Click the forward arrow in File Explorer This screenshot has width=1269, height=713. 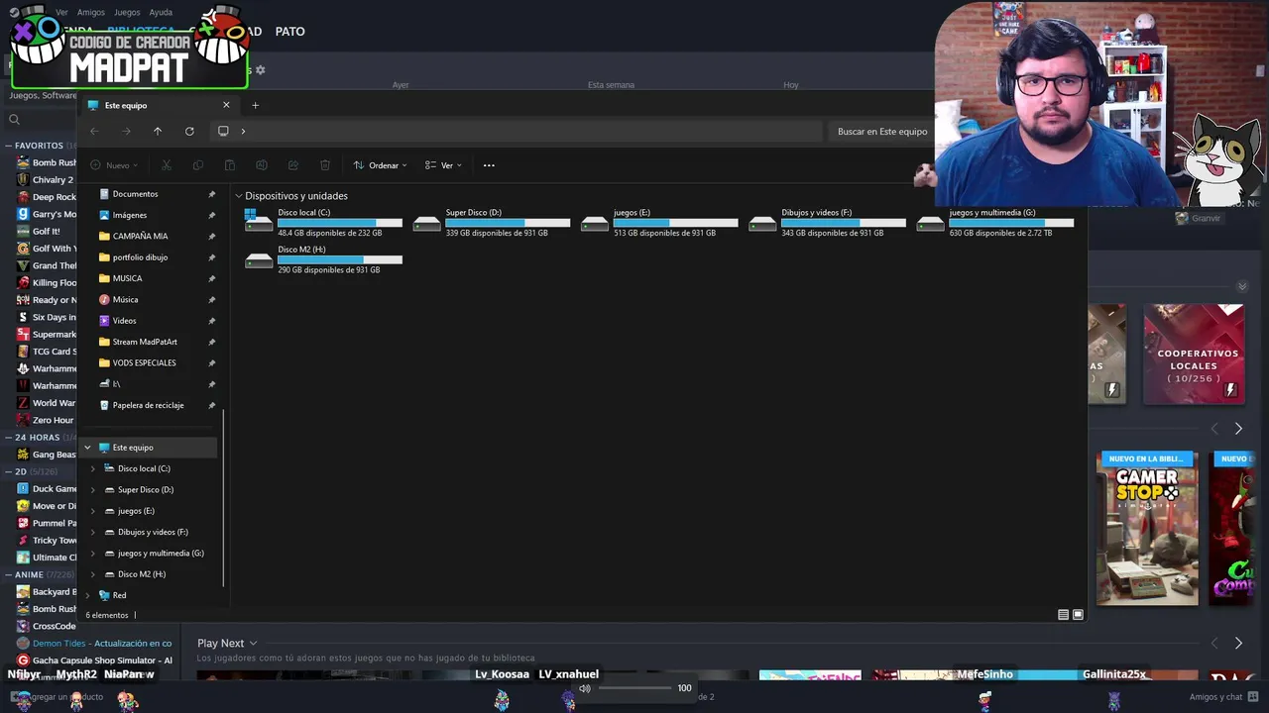[126, 131]
